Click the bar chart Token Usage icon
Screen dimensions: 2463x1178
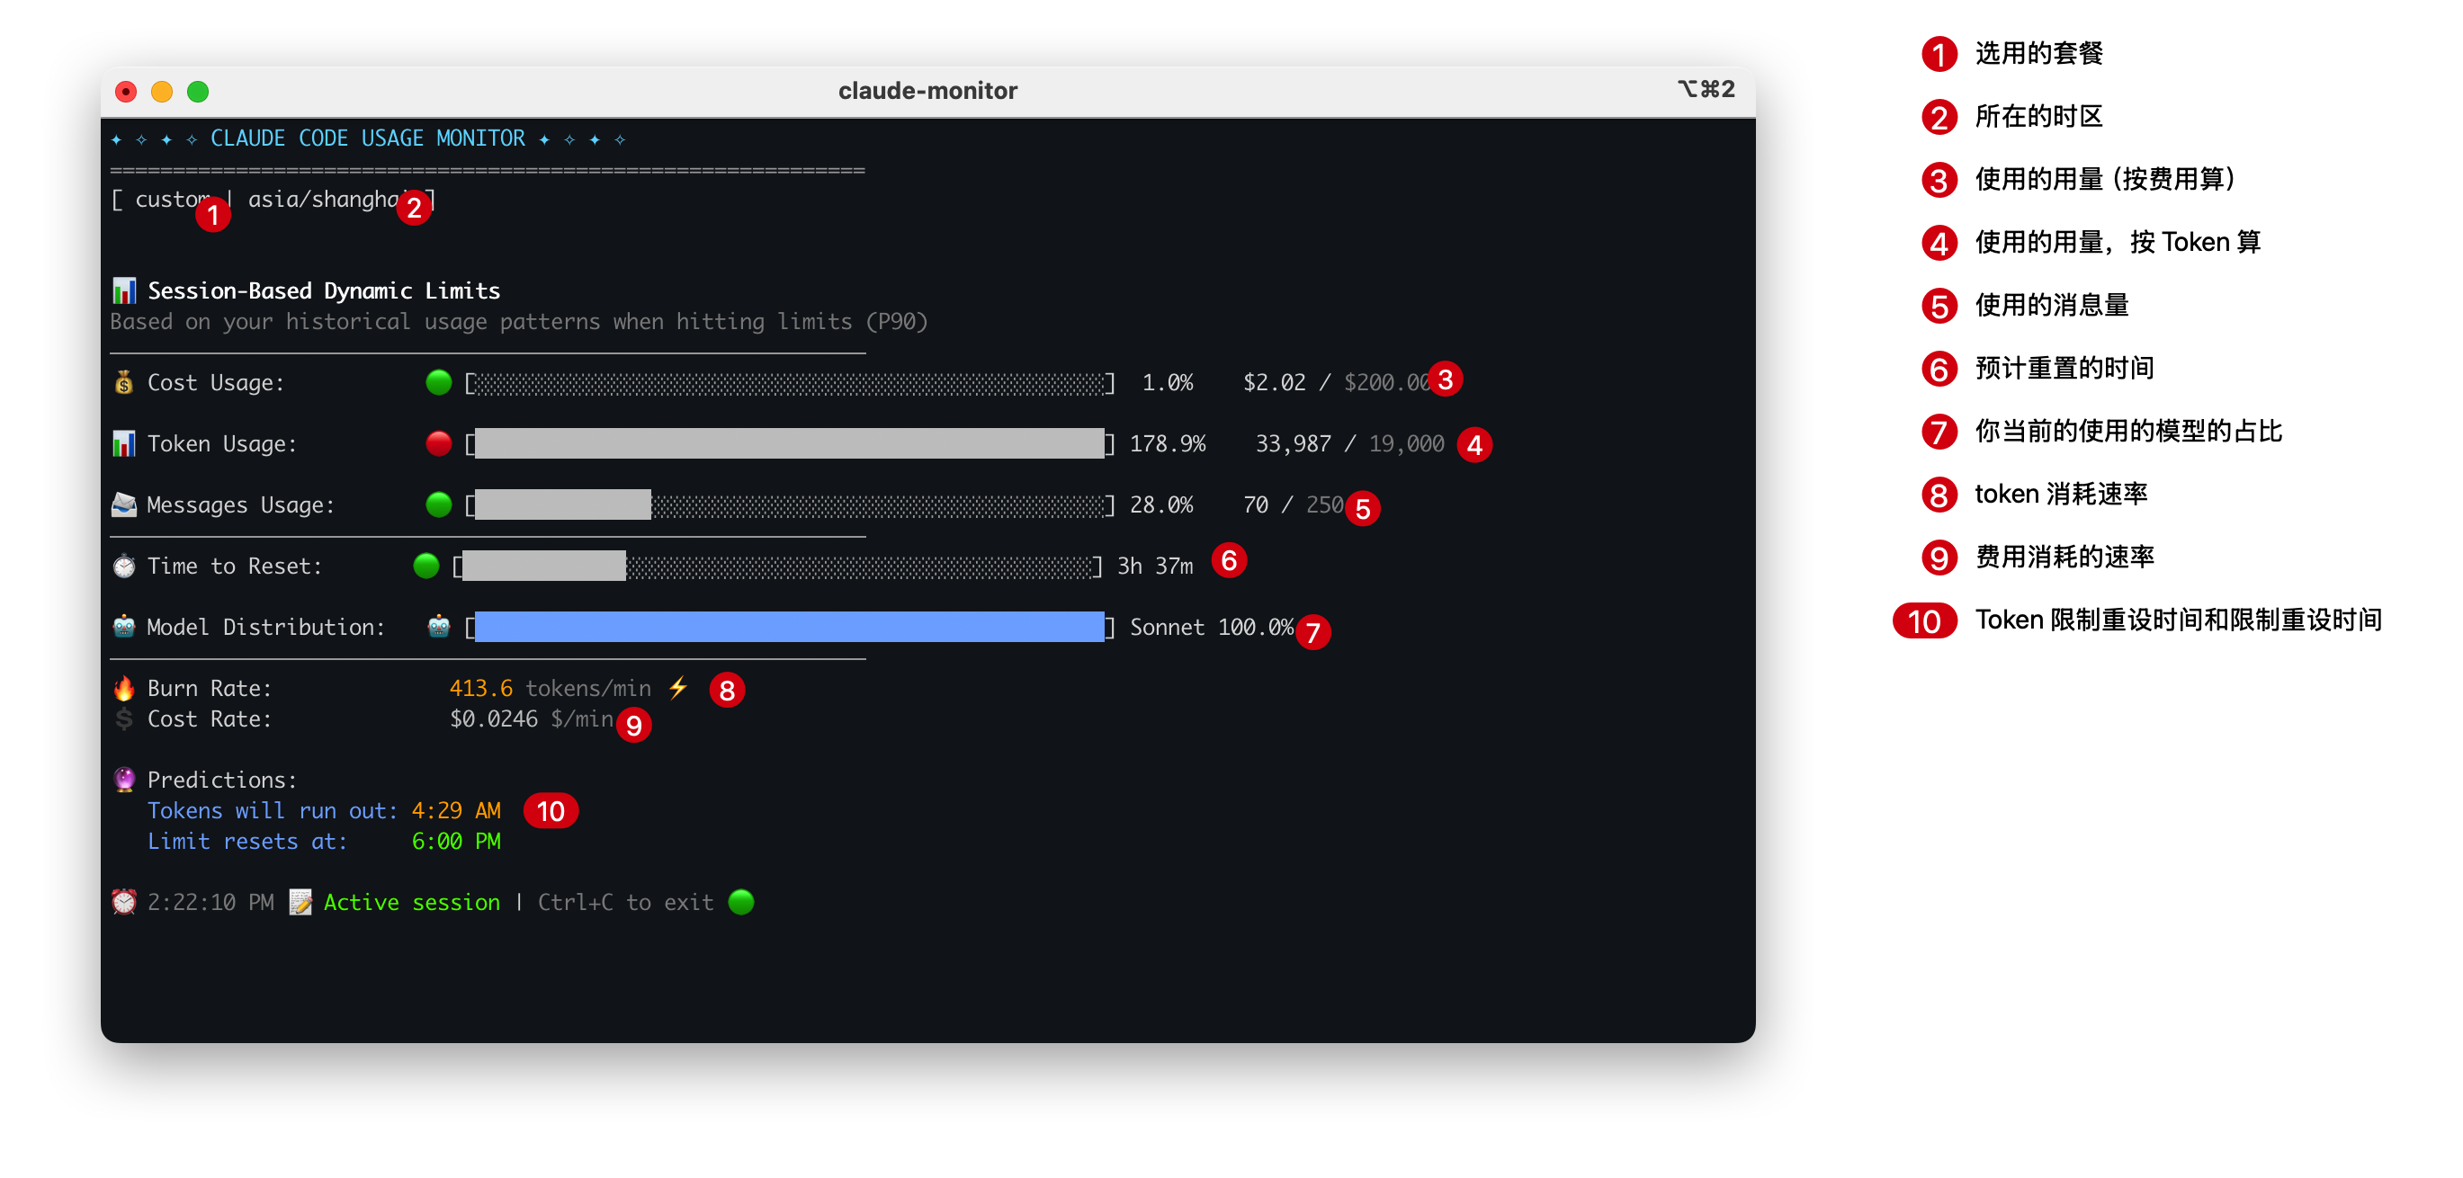click(x=124, y=443)
